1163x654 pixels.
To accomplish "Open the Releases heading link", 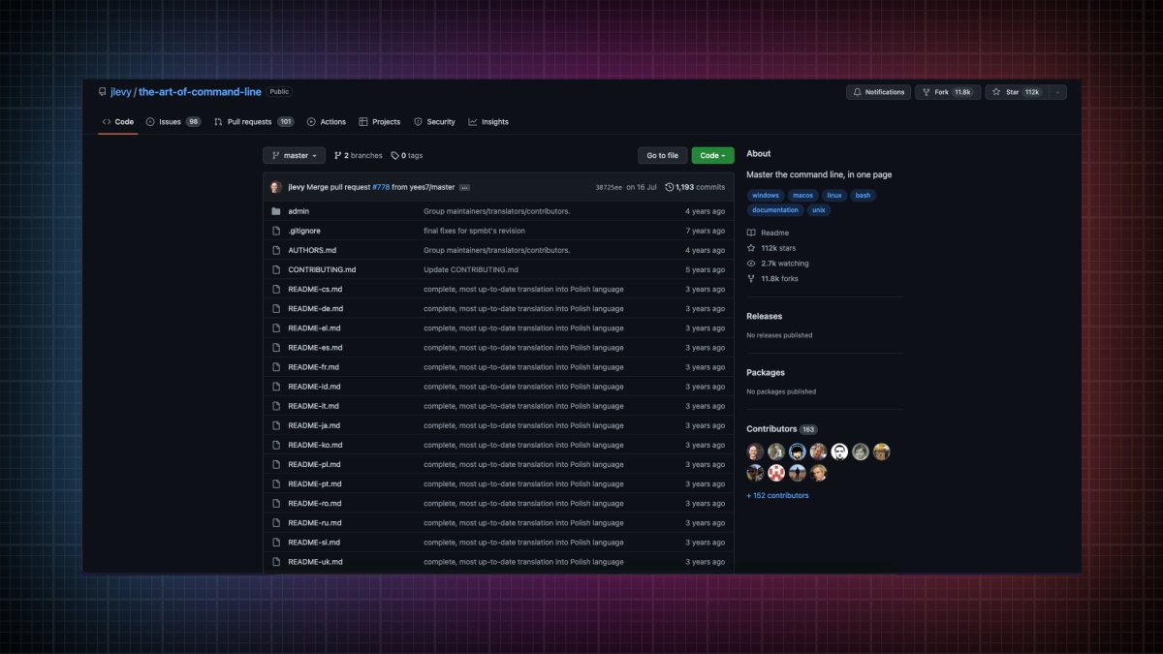I will coord(764,316).
